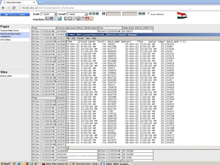Click the second green scroll arrow icon
This screenshot has width=220, height=165.
point(94,14)
